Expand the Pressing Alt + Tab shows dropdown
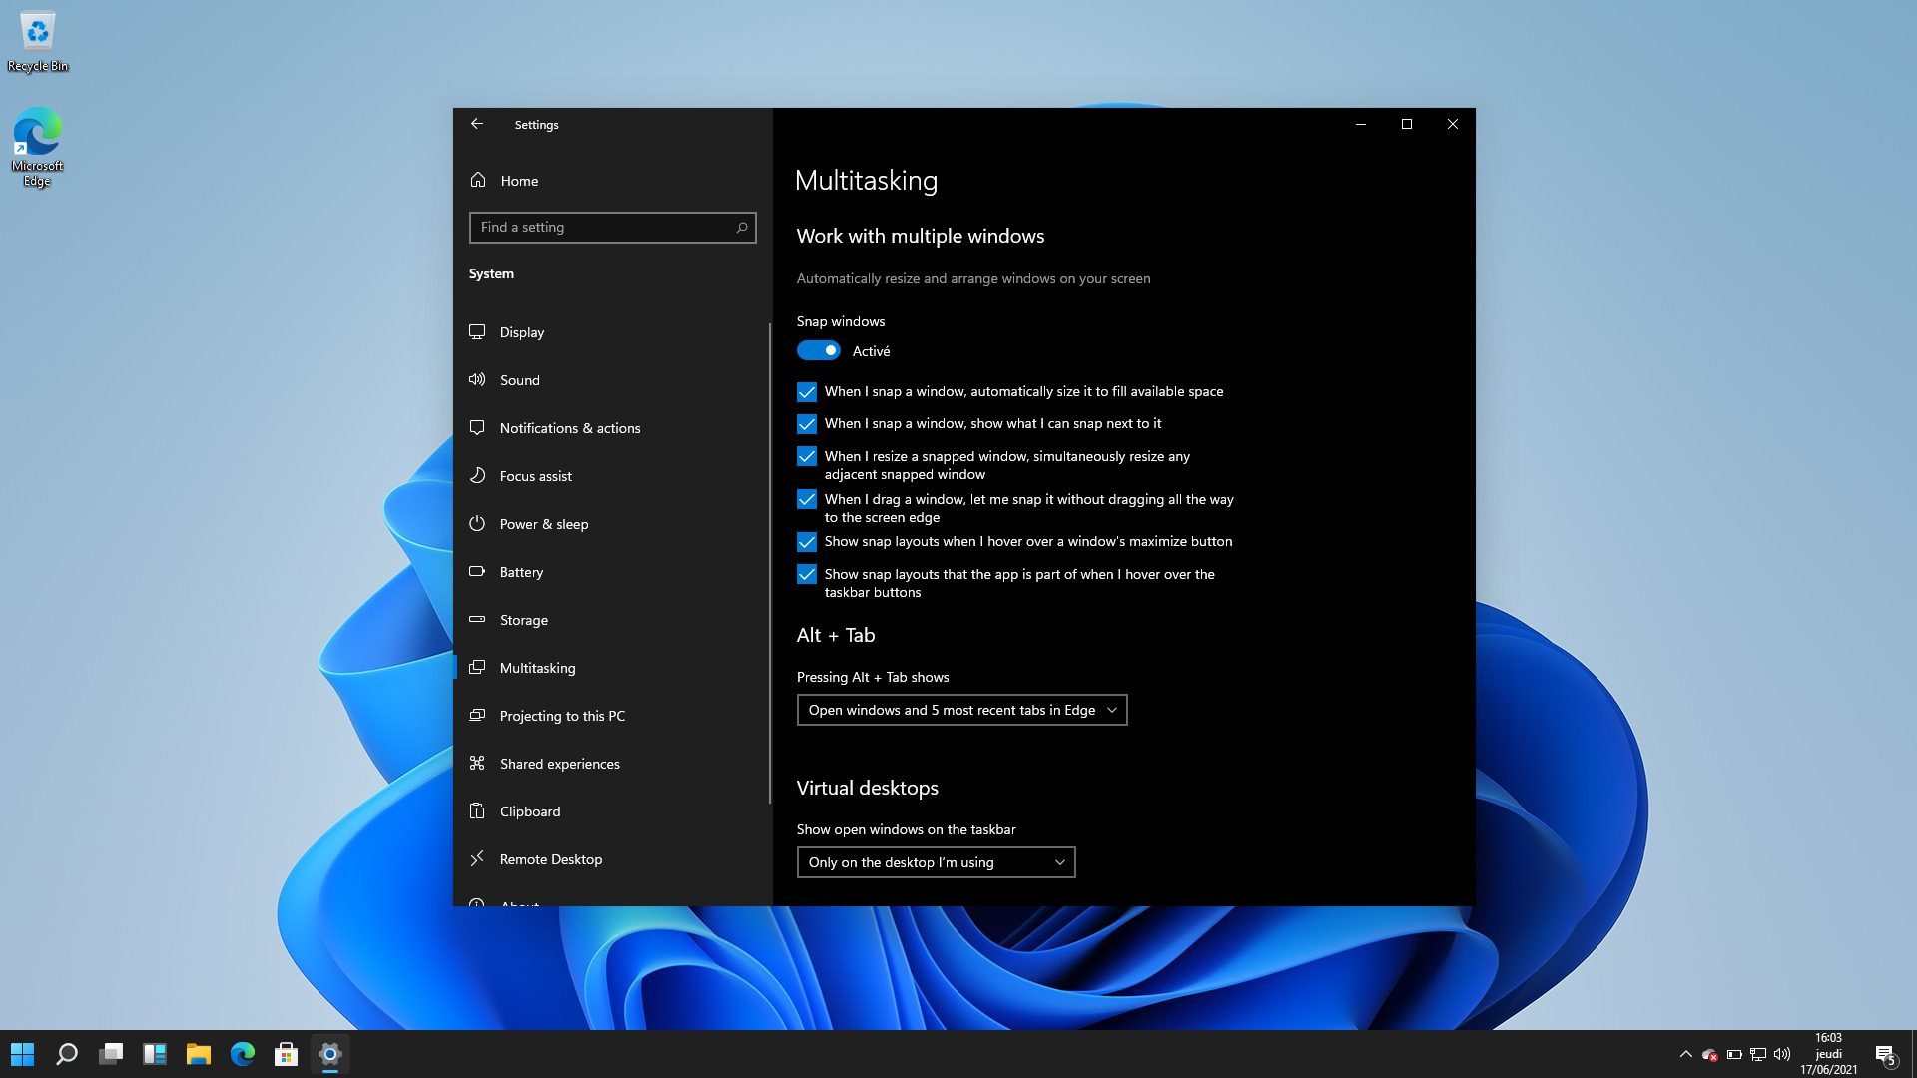 coord(960,710)
